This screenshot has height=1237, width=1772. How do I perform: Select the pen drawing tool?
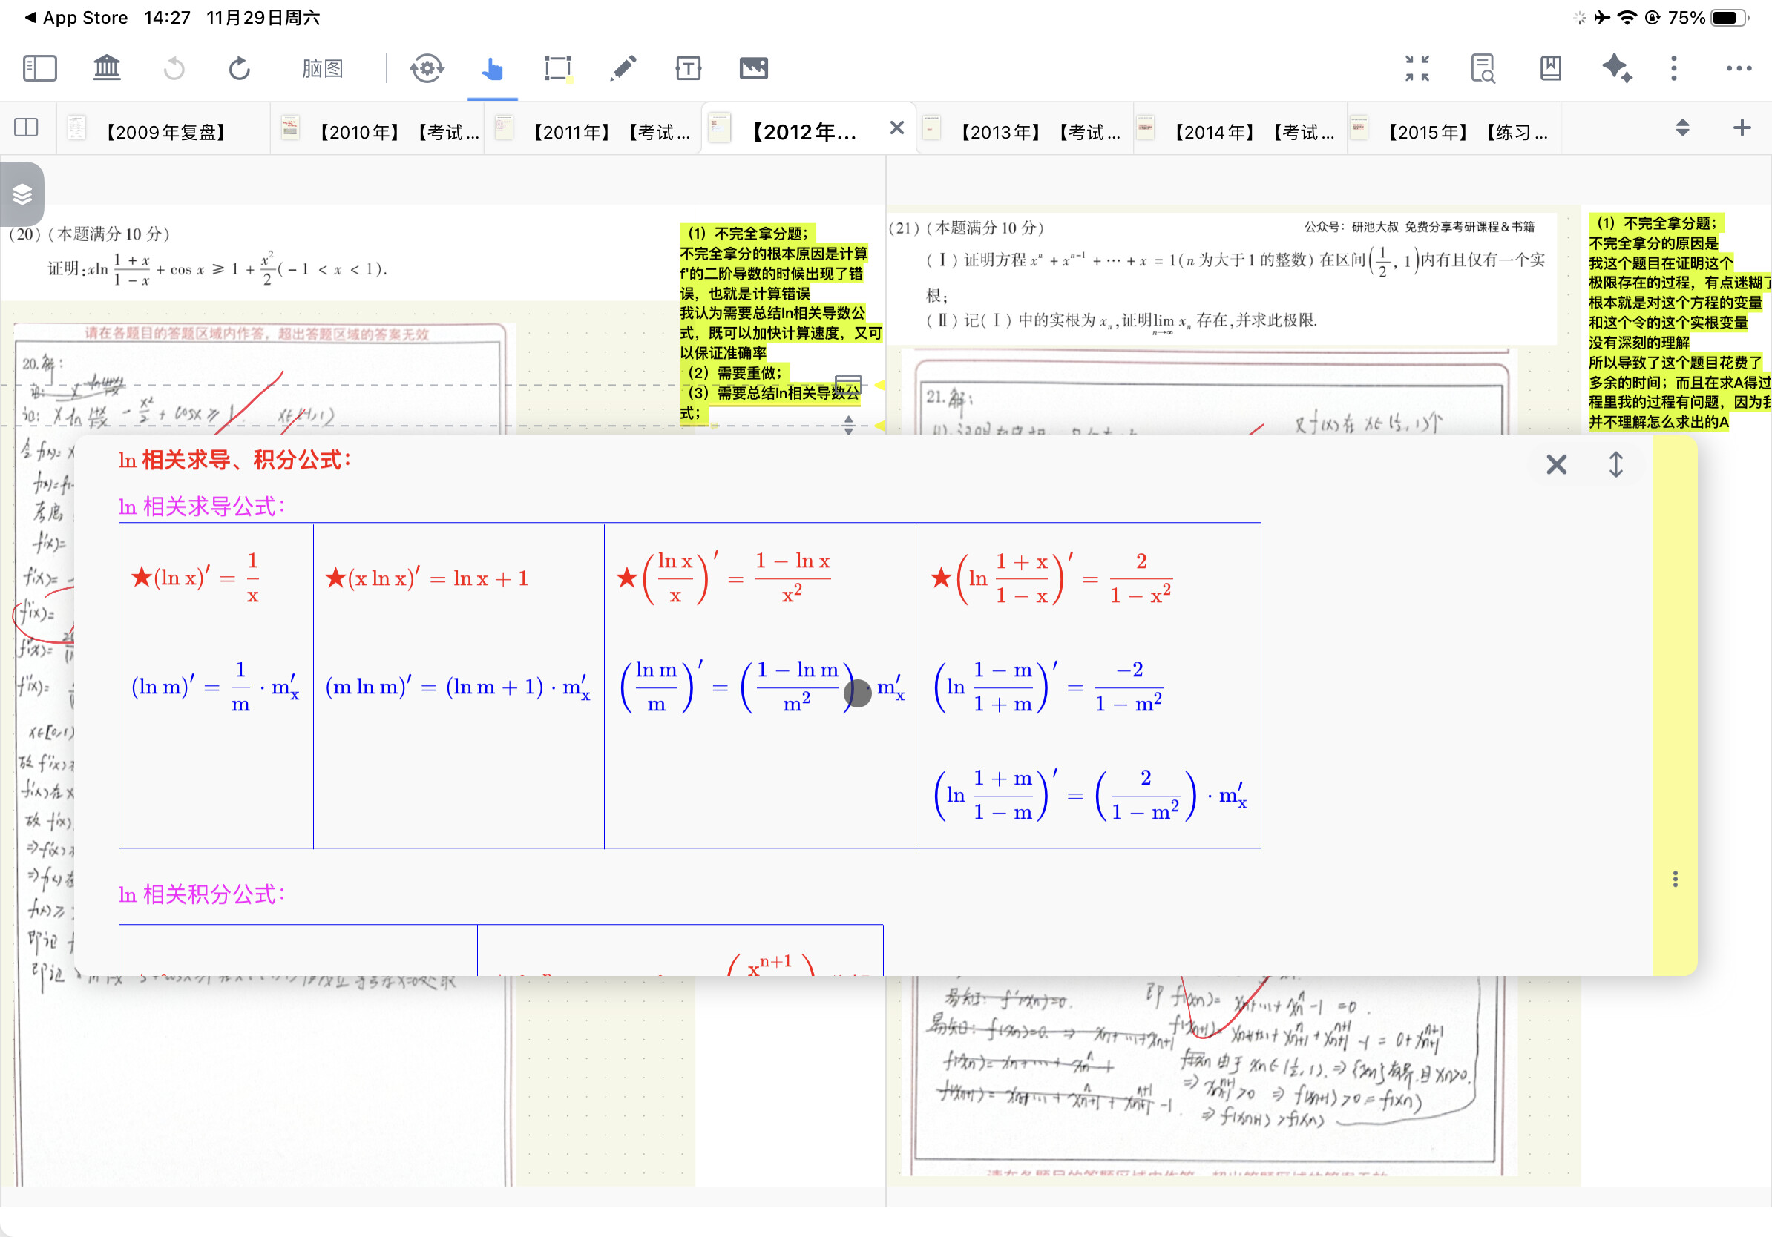pos(623,68)
